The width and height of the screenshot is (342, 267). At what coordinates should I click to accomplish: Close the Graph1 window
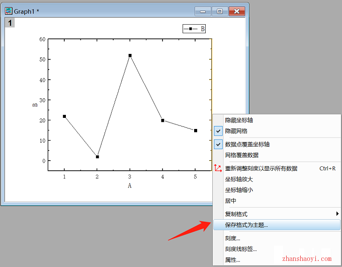[237, 12]
